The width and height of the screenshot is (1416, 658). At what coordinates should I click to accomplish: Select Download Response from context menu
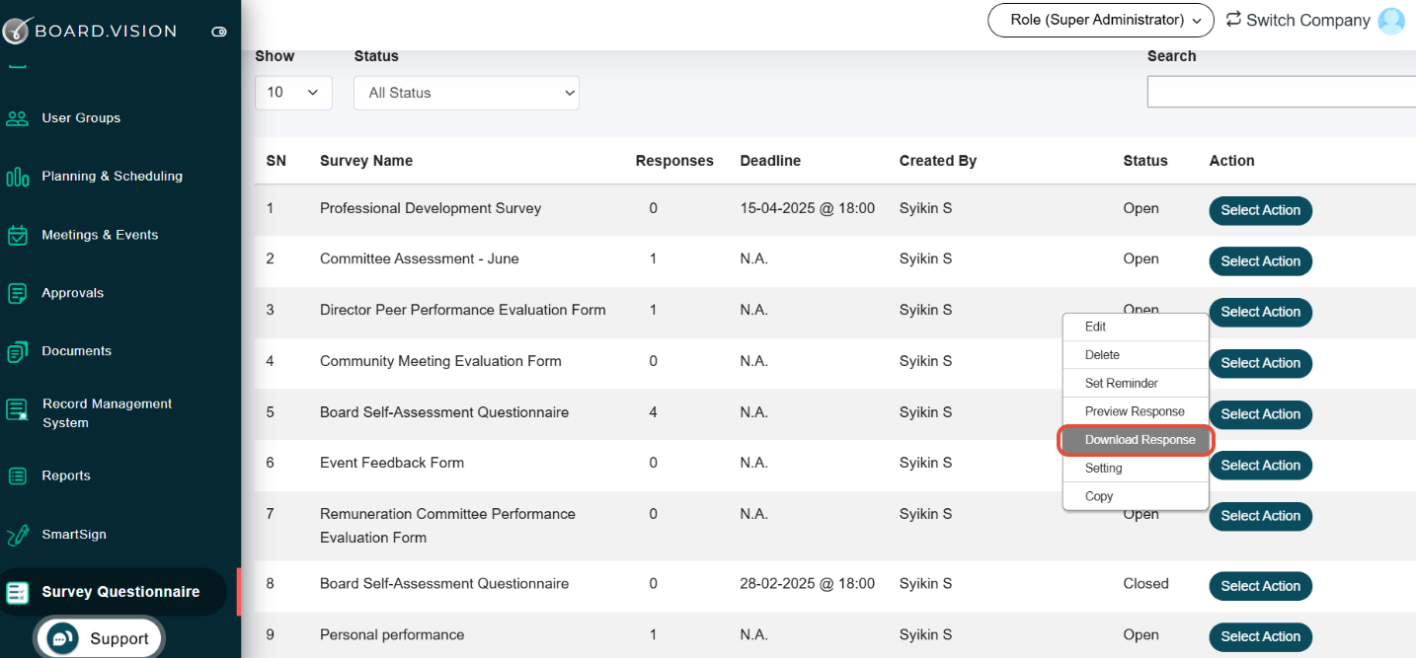[x=1137, y=440]
